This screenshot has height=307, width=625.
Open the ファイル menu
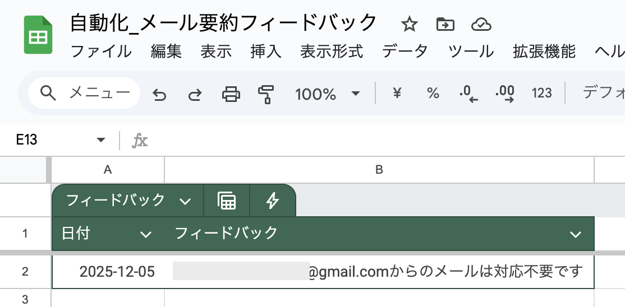click(x=101, y=52)
